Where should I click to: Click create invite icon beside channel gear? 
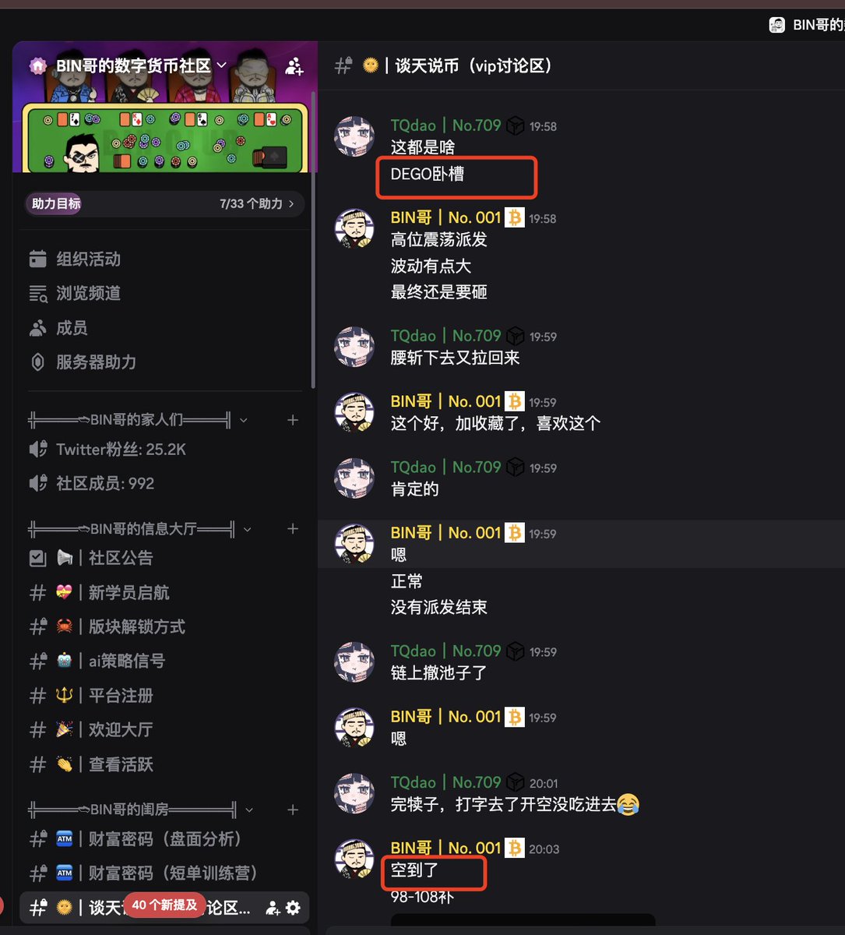273,908
